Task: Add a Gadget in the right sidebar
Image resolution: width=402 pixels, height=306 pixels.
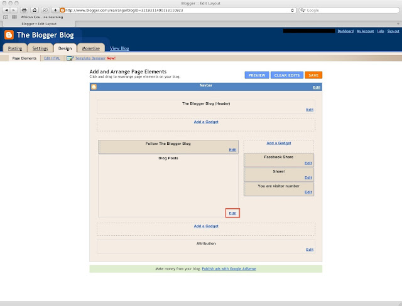Action: [x=279, y=143]
